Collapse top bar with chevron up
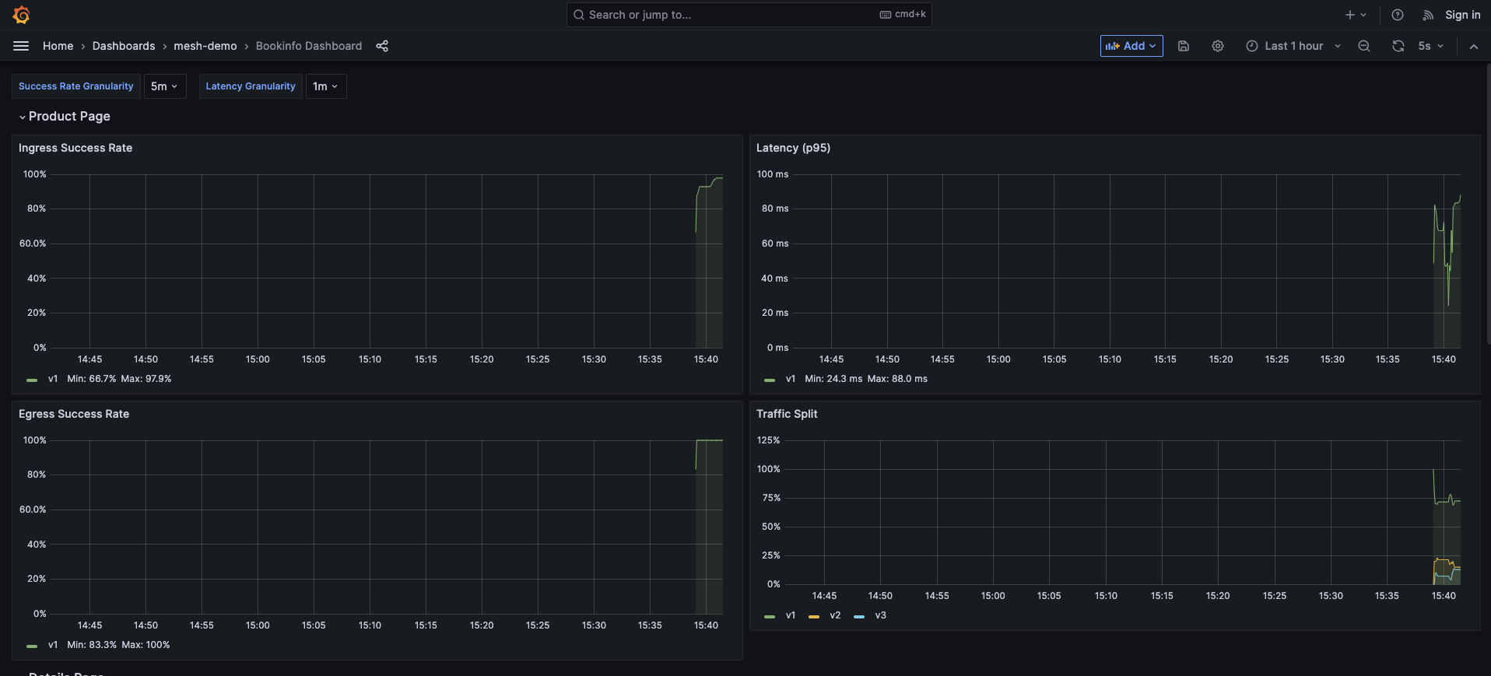The image size is (1491, 676). [x=1474, y=46]
